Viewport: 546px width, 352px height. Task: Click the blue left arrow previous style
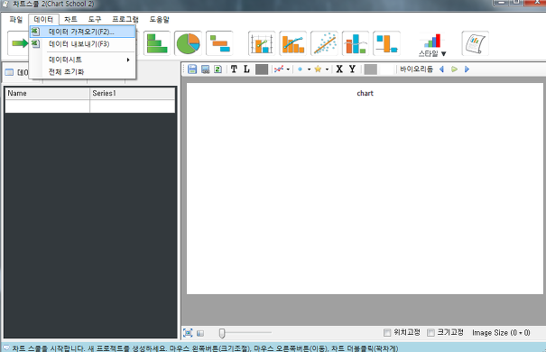click(x=441, y=69)
